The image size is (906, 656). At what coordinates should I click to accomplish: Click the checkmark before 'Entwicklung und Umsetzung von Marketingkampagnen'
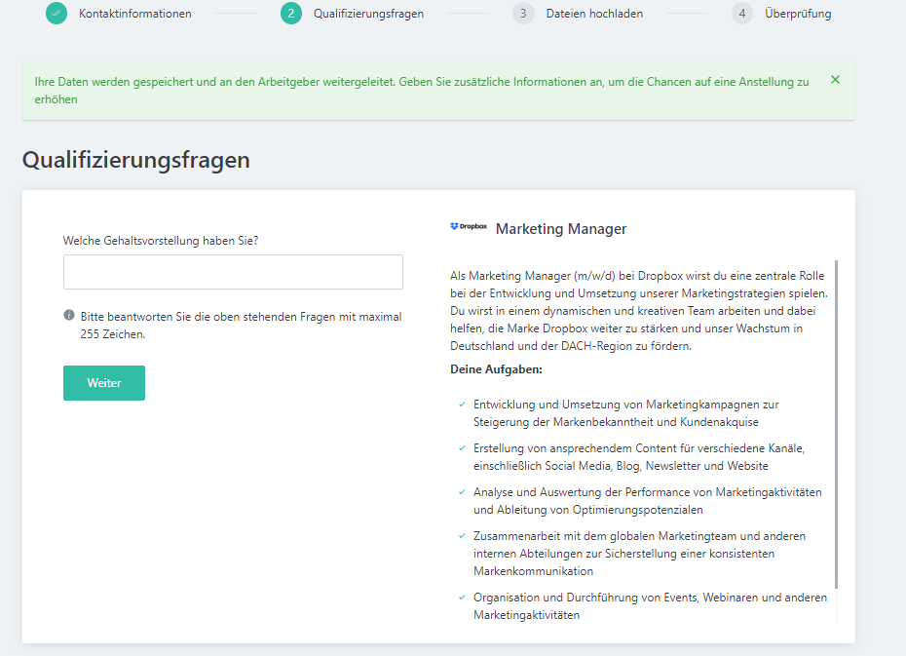pos(462,404)
